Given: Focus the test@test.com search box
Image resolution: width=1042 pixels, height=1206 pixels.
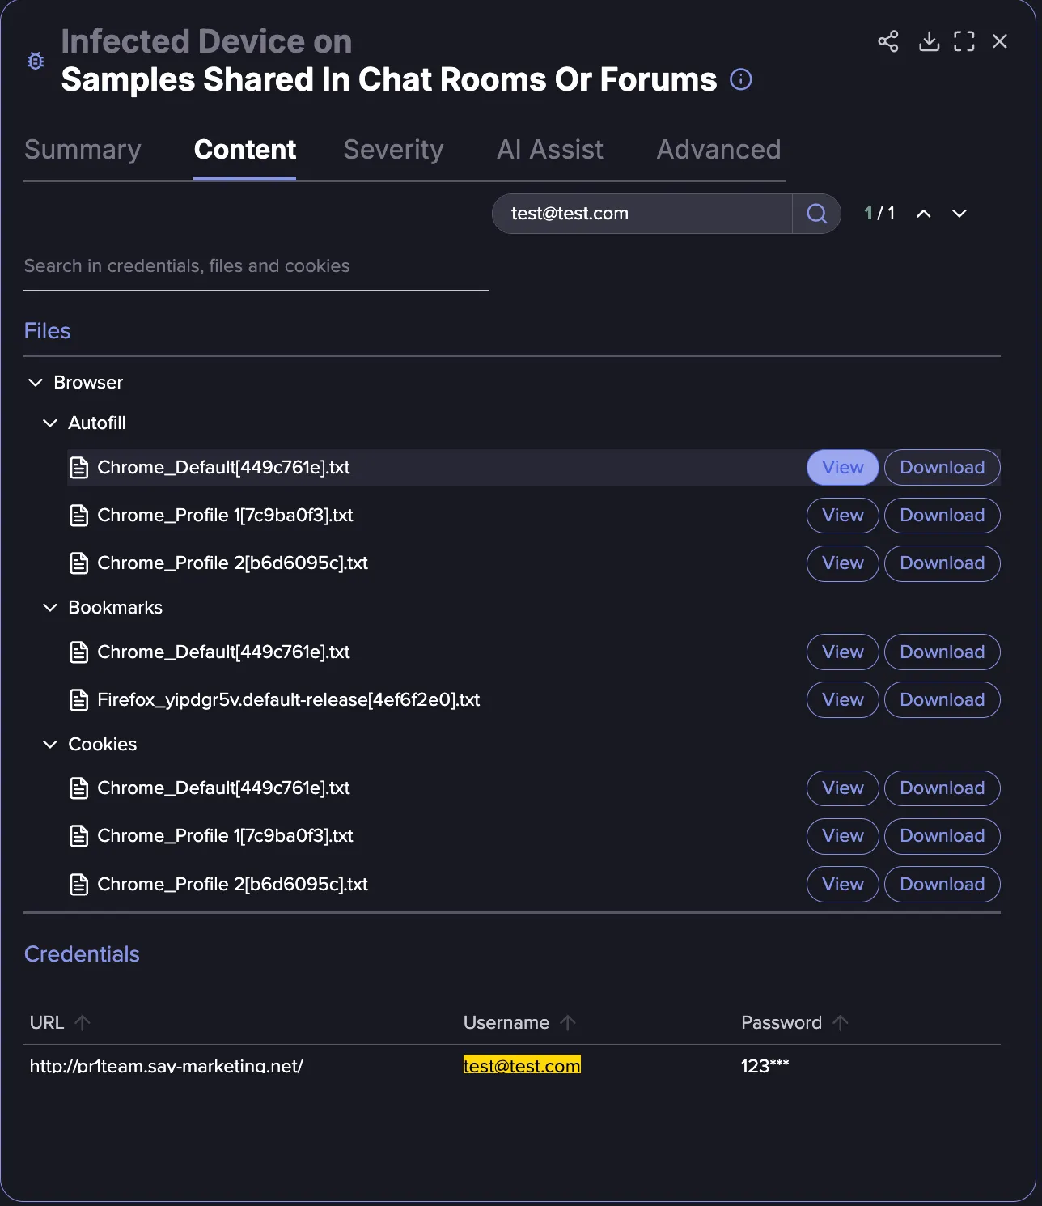Looking at the screenshot, I should point(642,214).
